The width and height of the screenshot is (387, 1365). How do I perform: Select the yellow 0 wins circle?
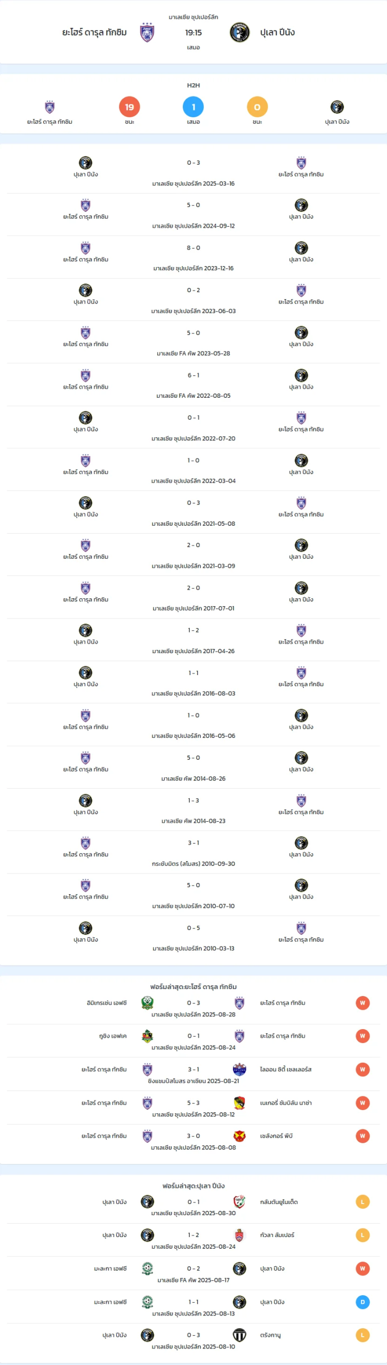pos(257,107)
